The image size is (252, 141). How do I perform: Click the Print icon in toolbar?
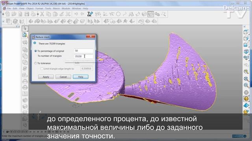33,14
